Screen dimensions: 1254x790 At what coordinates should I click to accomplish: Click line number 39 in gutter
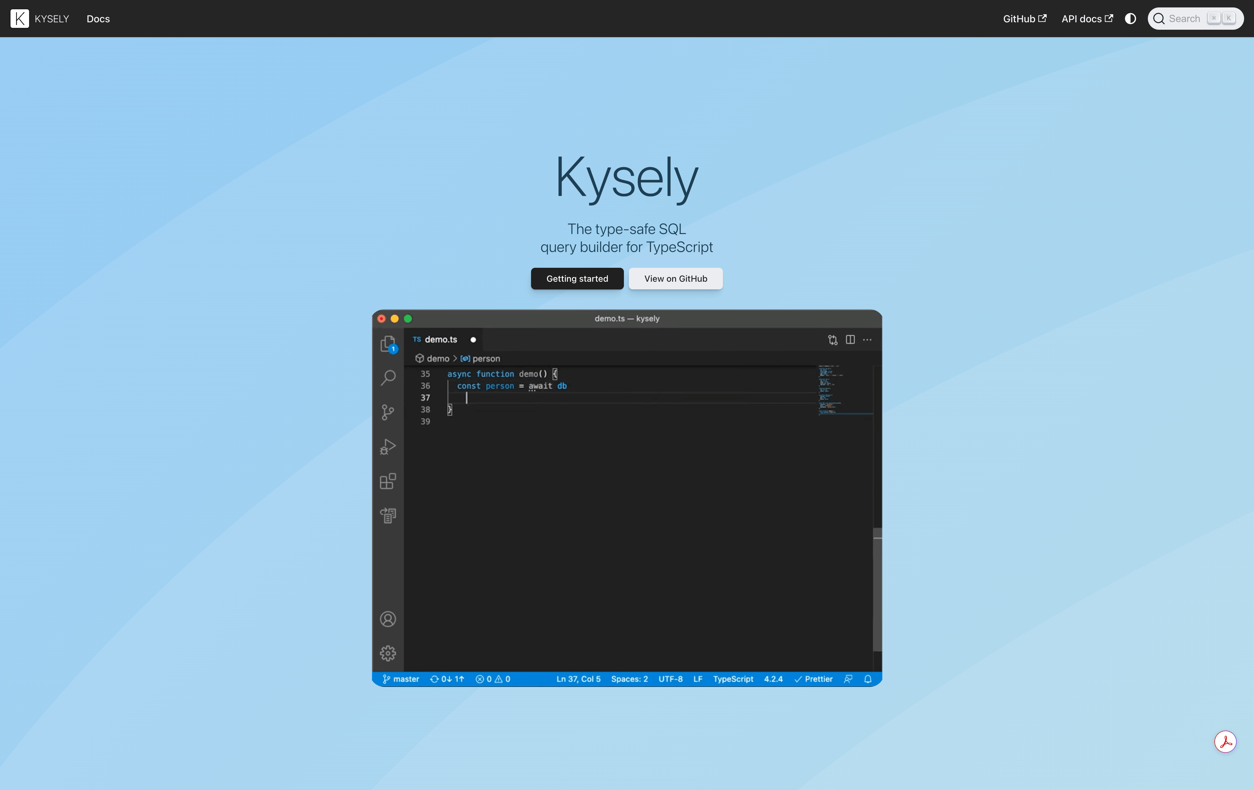point(426,422)
